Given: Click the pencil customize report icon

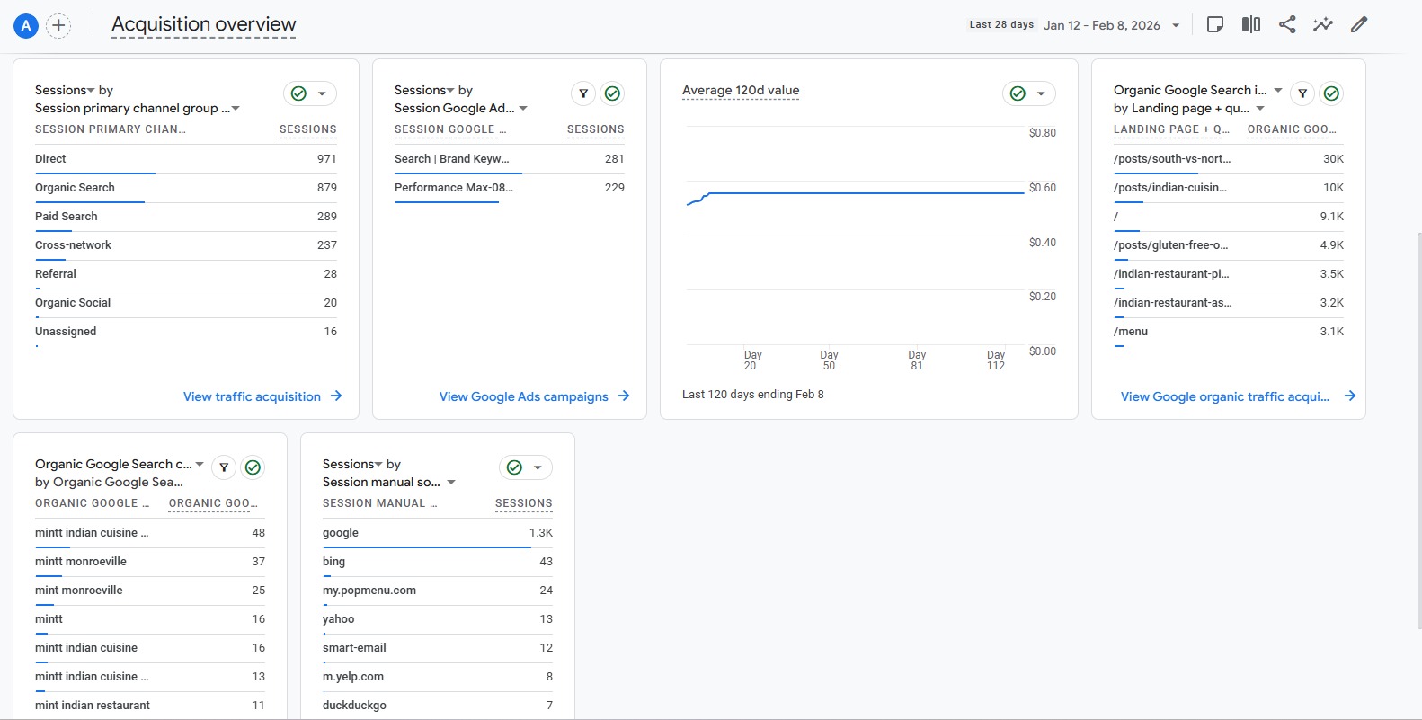Looking at the screenshot, I should 1358,25.
